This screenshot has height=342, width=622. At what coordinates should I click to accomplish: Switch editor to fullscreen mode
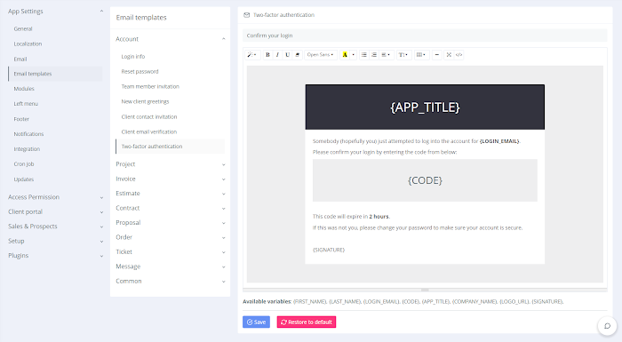pos(449,55)
